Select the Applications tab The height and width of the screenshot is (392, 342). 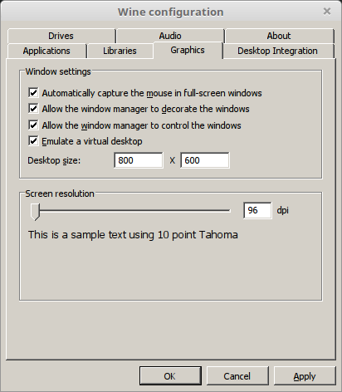(x=46, y=51)
